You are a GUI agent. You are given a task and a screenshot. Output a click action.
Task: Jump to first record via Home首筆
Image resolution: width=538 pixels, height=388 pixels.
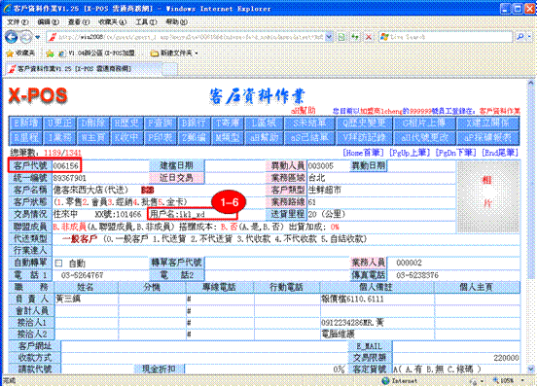pos(364,153)
